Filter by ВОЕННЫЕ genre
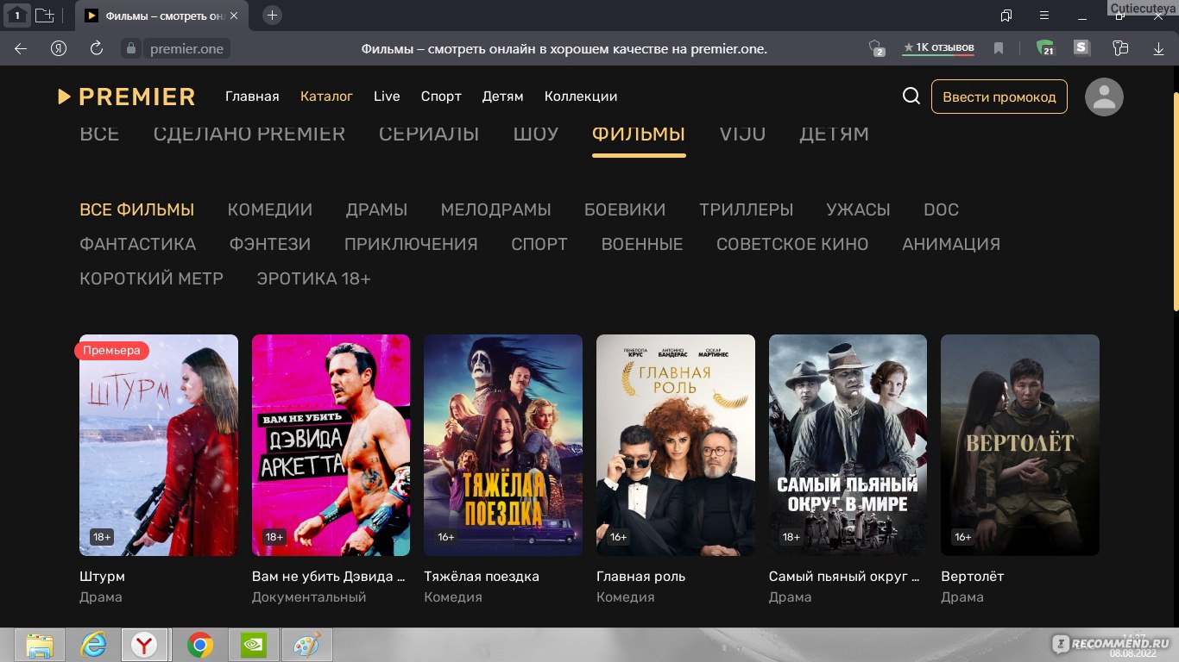 coord(642,244)
